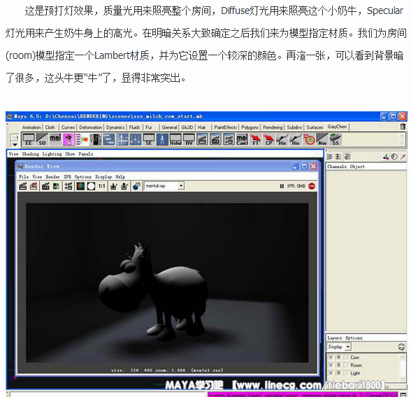Screen dimensions: 411x397
Task: Open the Render View Display menu
Action: point(103,176)
